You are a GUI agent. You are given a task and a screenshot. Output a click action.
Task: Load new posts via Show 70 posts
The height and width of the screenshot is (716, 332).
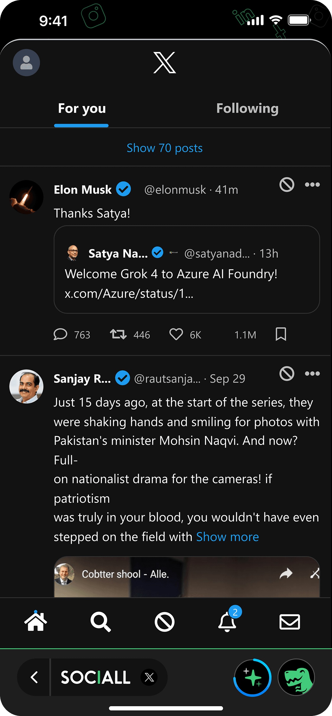[165, 148]
